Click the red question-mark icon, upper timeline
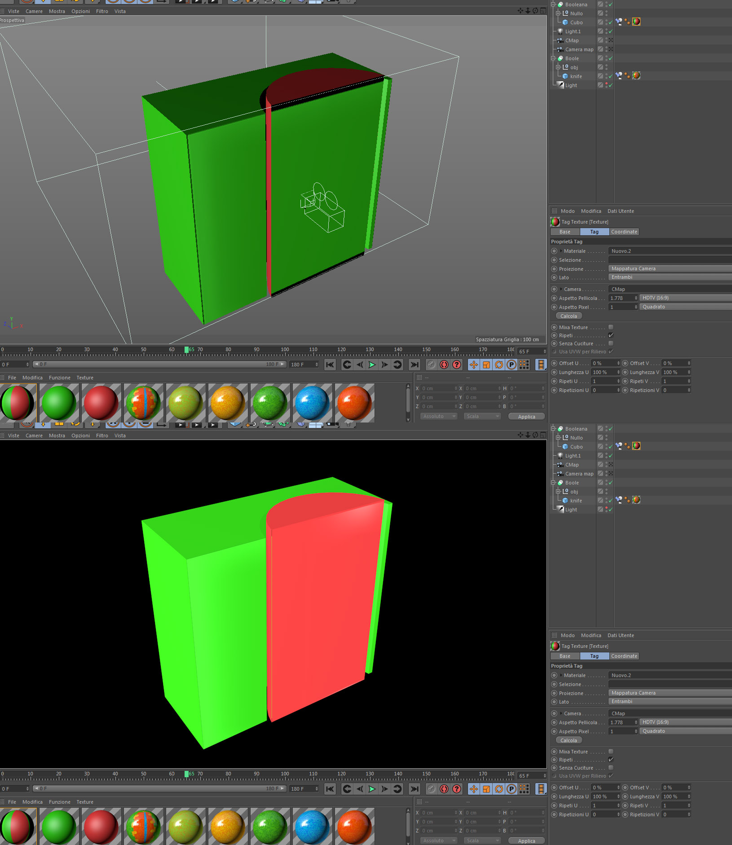This screenshot has height=845, width=732. pos(457,365)
